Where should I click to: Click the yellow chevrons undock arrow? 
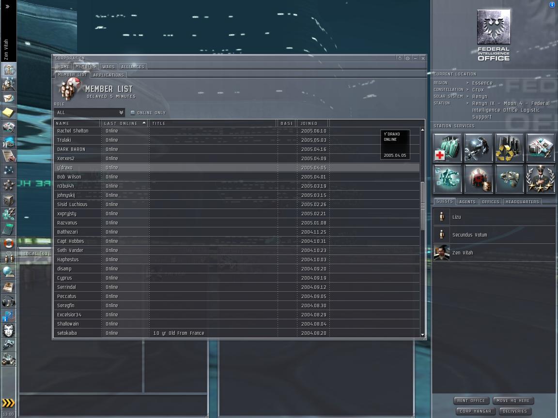click(8, 403)
